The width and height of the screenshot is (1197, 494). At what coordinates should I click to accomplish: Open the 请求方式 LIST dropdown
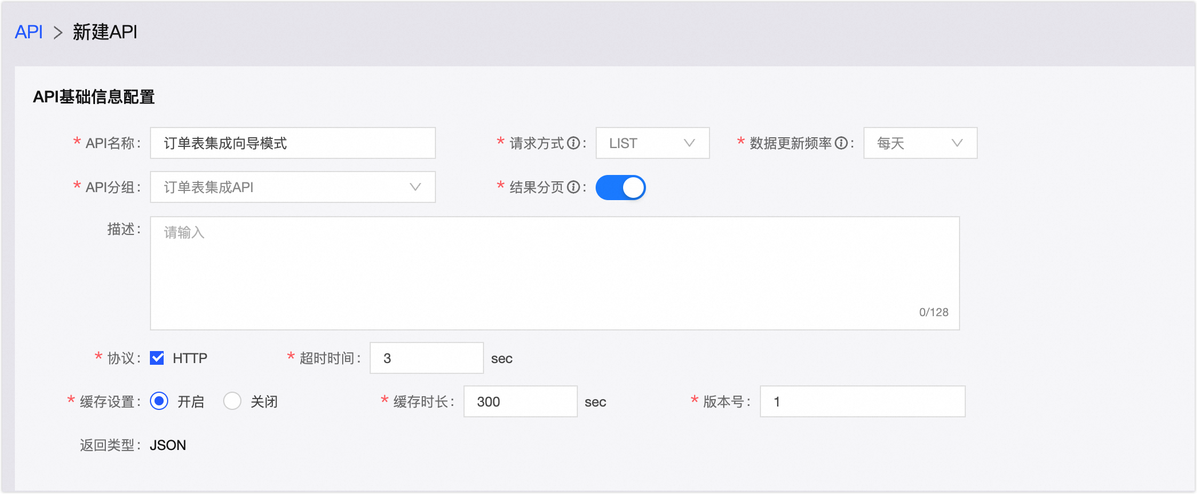[653, 143]
